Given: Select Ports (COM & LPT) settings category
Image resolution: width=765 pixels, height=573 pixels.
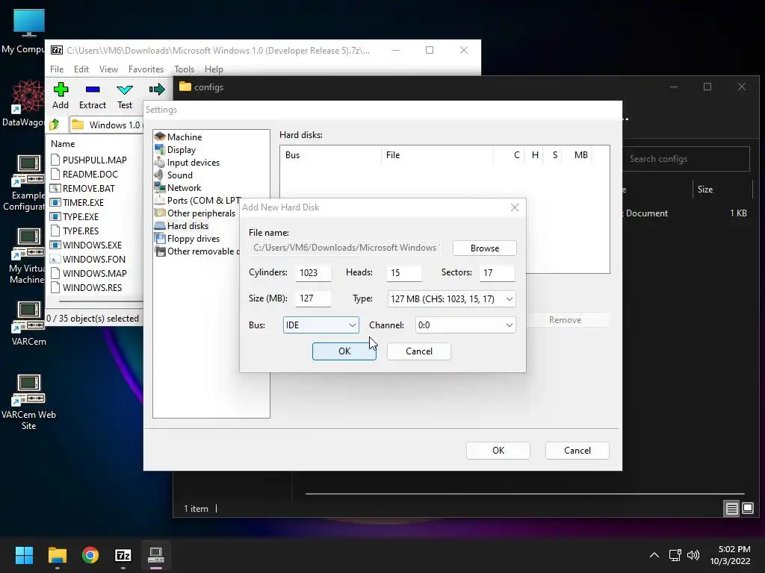Looking at the screenshot, I should point(197,200).
